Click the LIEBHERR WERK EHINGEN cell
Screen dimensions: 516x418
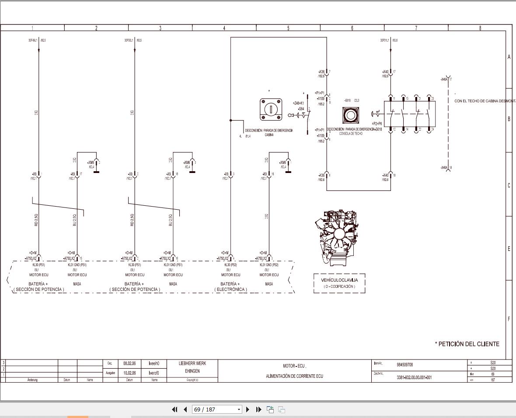[x=192, y=367]
